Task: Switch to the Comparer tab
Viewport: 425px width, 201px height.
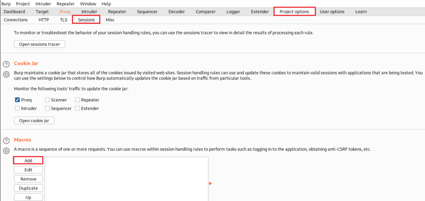Action: coord(205,12)
